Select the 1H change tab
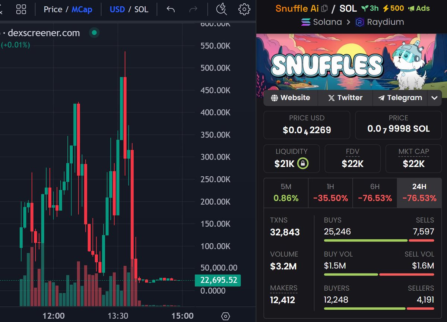Image resolution: width=447 pixels, height=322 pixels. coord(330,193)
